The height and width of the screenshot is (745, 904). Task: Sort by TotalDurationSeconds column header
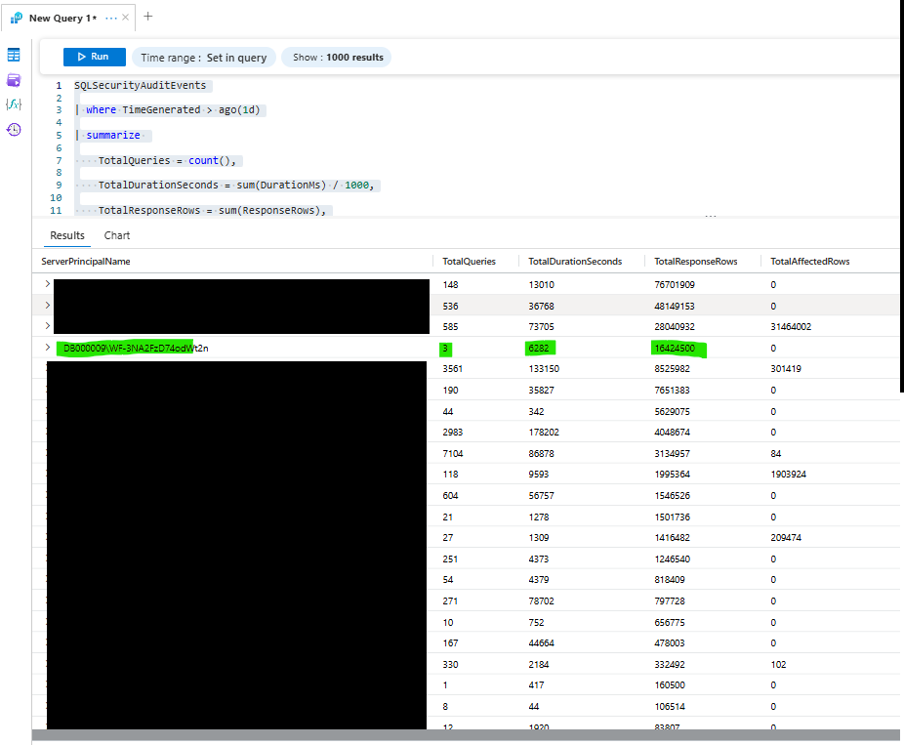tap(575, 262)
